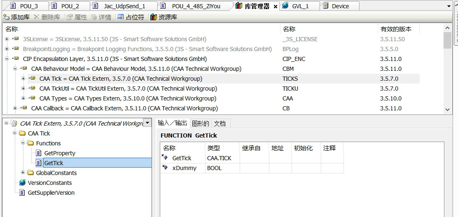The width and height of the screenshot is (458, 217).
Task: Click the TICKS namespace cell
Action: coord(290,79)
